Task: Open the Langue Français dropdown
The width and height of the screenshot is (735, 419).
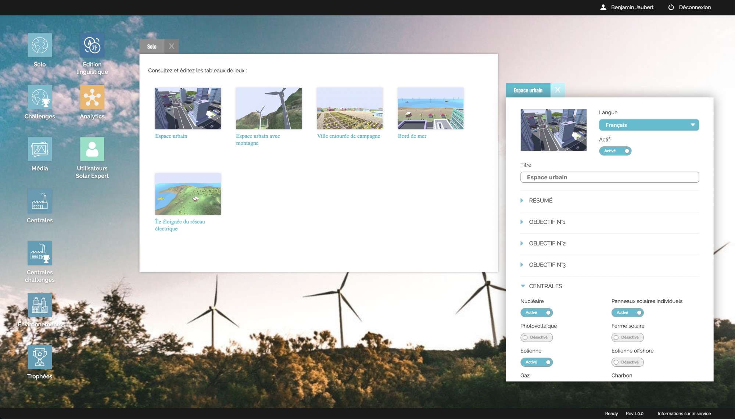Action: [649, 125]
